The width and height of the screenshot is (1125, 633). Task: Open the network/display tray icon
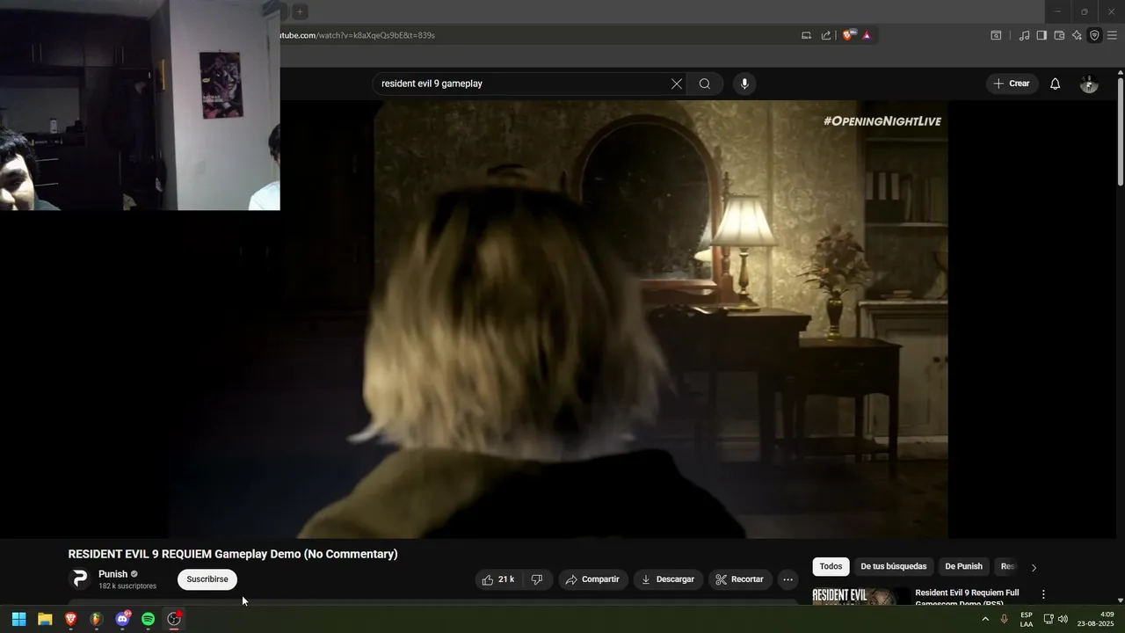pos(1048,619)
